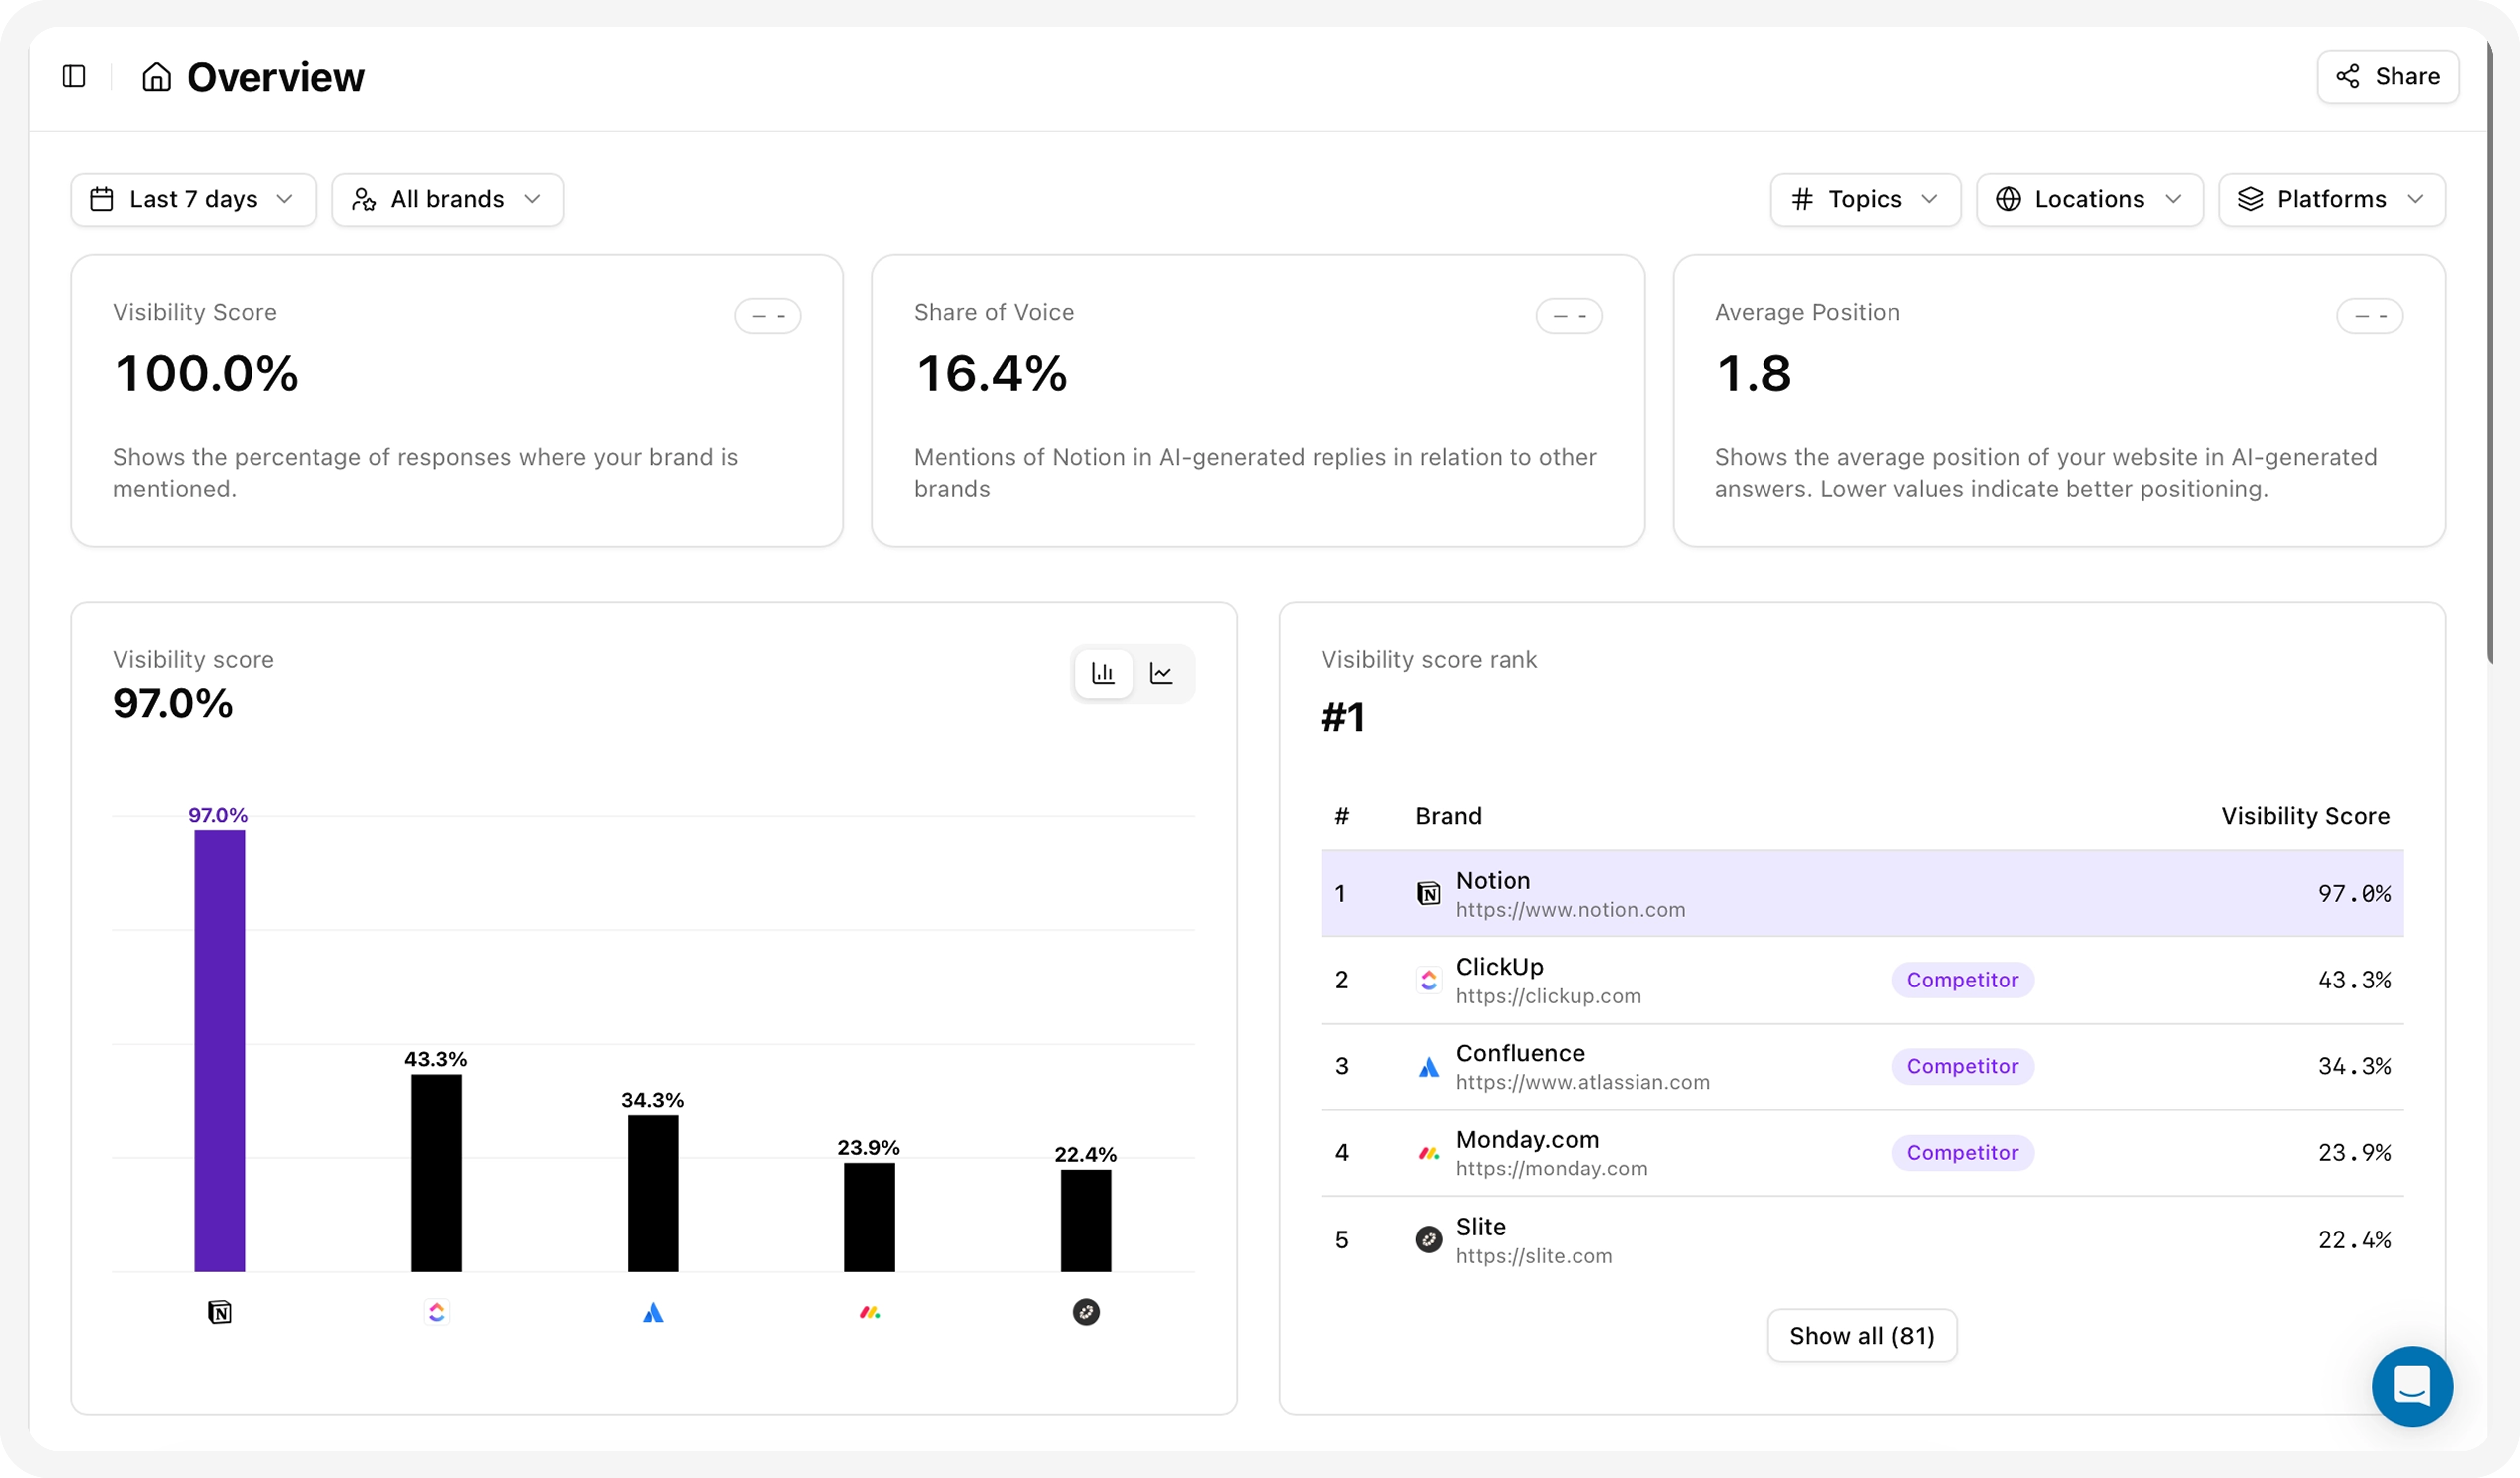The height and width of the screenshot is (1478, 2520).
Task: Click the home icon beside Overview
Action: [x=156, y=77]
